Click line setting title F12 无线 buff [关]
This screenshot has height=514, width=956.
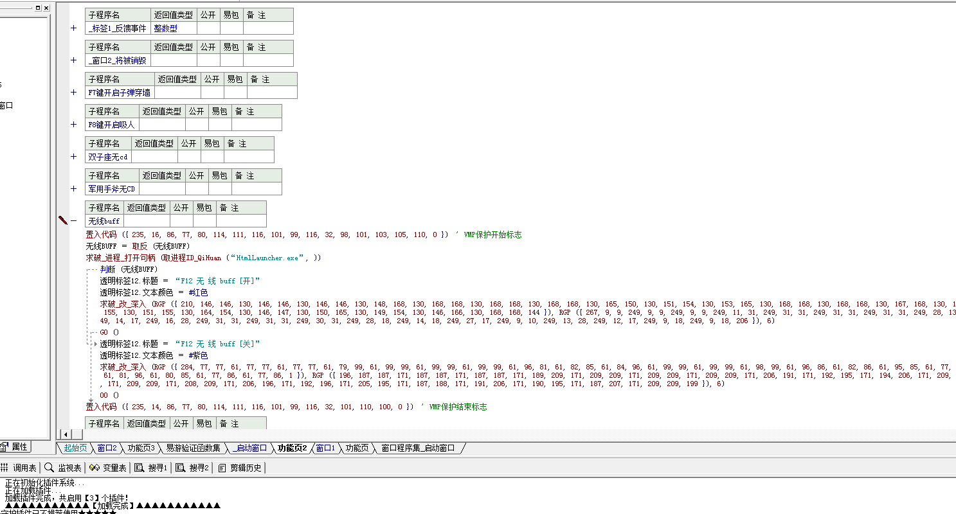tap(180, 343)
